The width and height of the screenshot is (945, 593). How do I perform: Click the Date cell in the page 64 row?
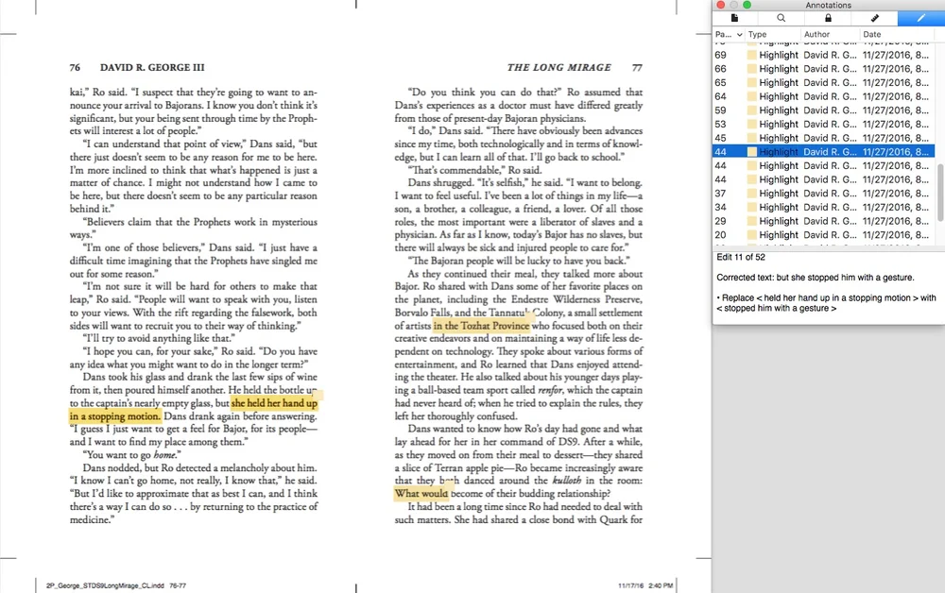coord(896,96)
